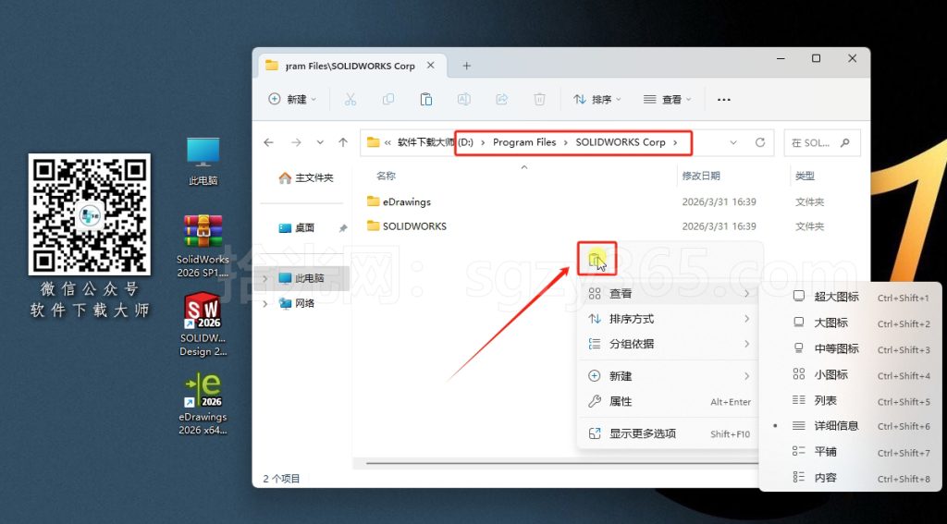Select the eDrawings 2026 x64 desktop shortcut

pos(203,403)
